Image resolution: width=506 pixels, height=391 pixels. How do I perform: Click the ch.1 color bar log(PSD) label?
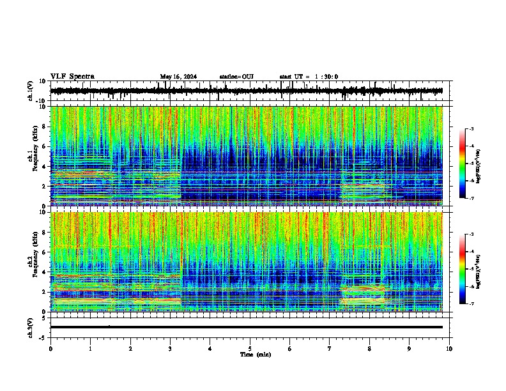[478, 167]
